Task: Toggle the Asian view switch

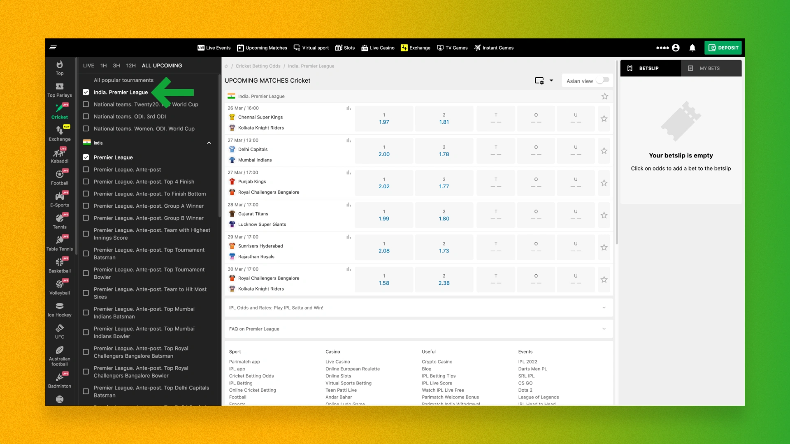Action: click(603, 81)
